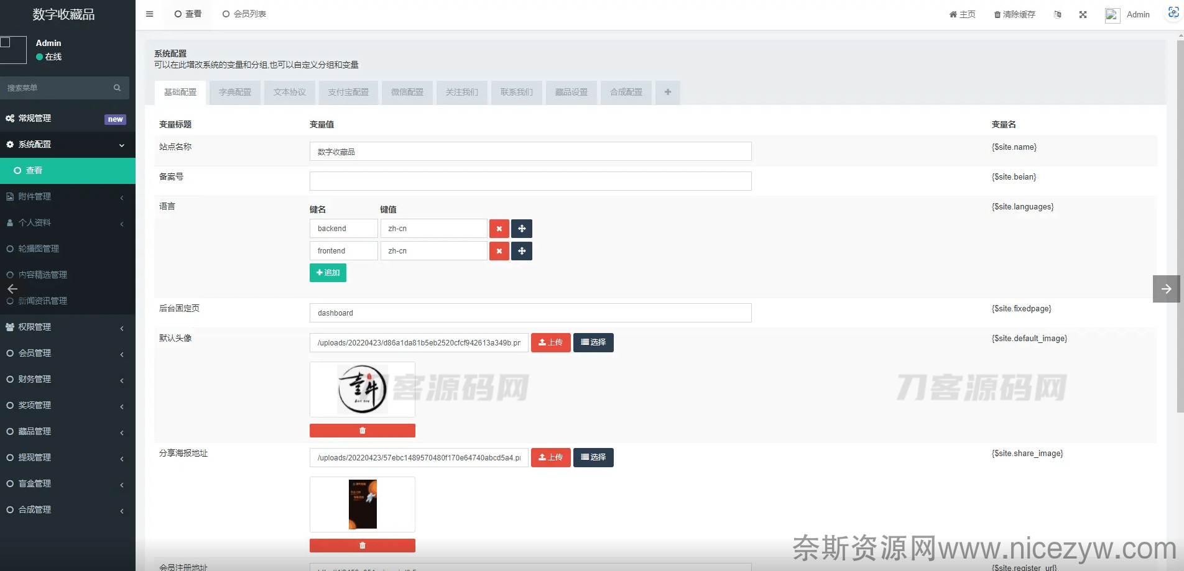Screen dimensions: 1184x571
Task: Toggle fullscreen icon in top bar
Action: tap(1083, 14)
